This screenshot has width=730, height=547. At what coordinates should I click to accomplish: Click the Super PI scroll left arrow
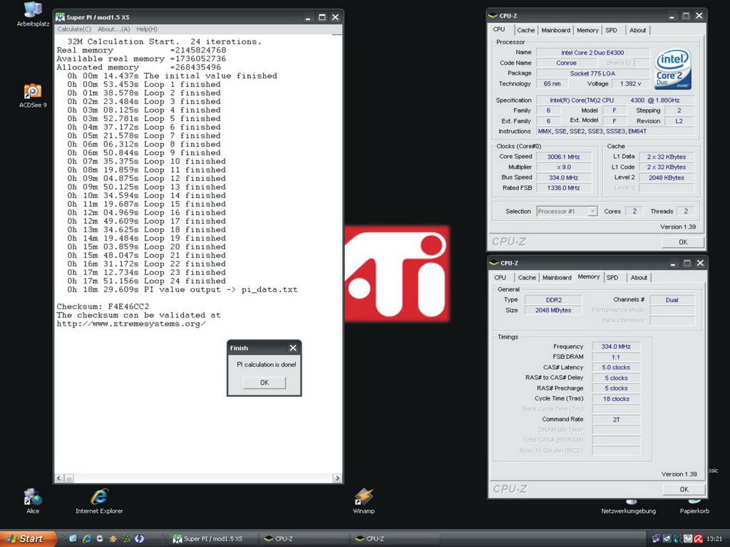point(59,478)
